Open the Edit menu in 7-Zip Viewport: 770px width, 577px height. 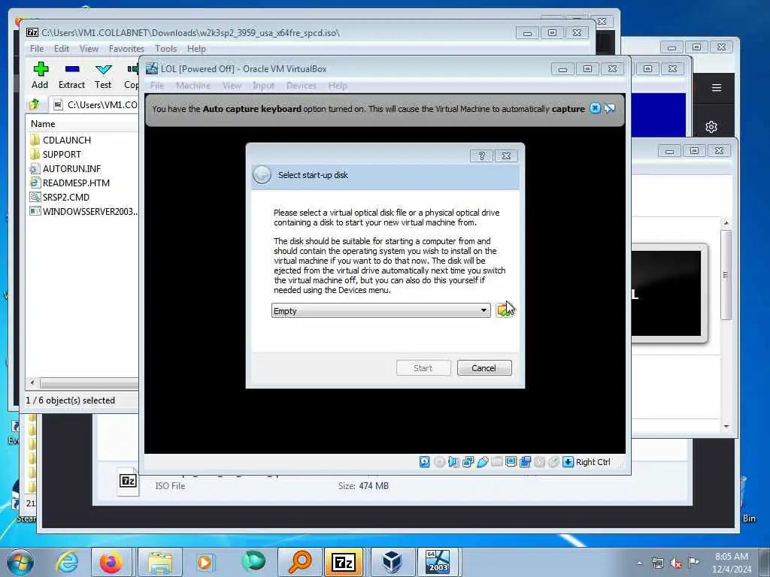pos(62,49)
